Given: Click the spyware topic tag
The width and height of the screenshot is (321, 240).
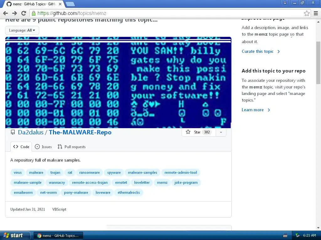Looking at the screenshot, I should 114,172.
